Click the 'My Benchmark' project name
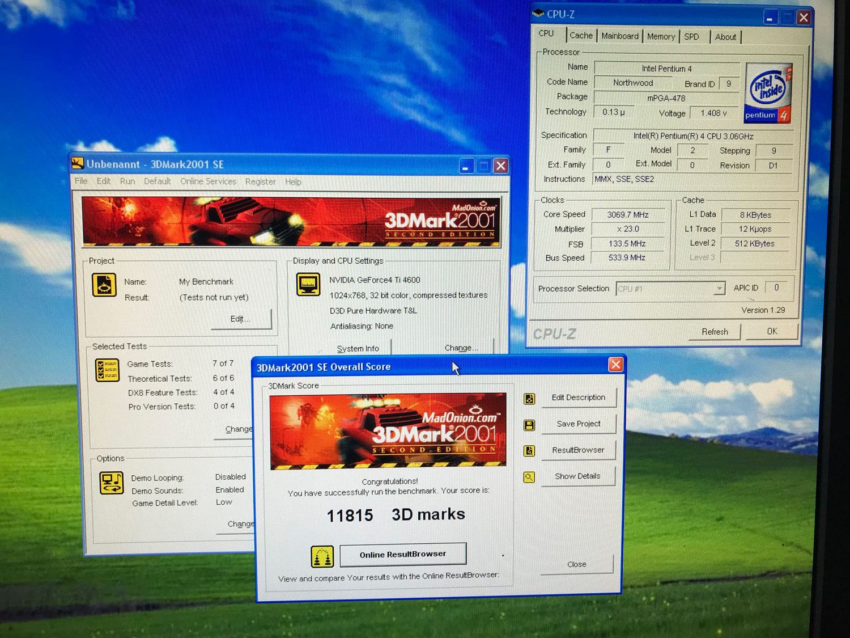The width and height of the screenshot is (850, 638). tap(206, 281)
